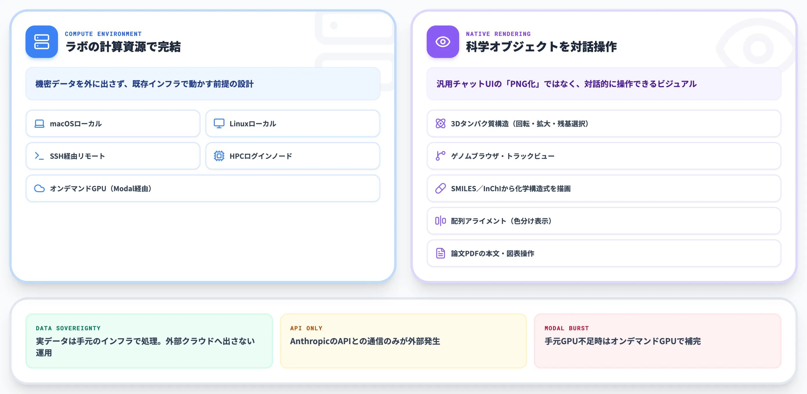Select the オンデマンドGPU（Modal経由） card
The height and width of the screenshot is (394, 807).
(203, 189)
